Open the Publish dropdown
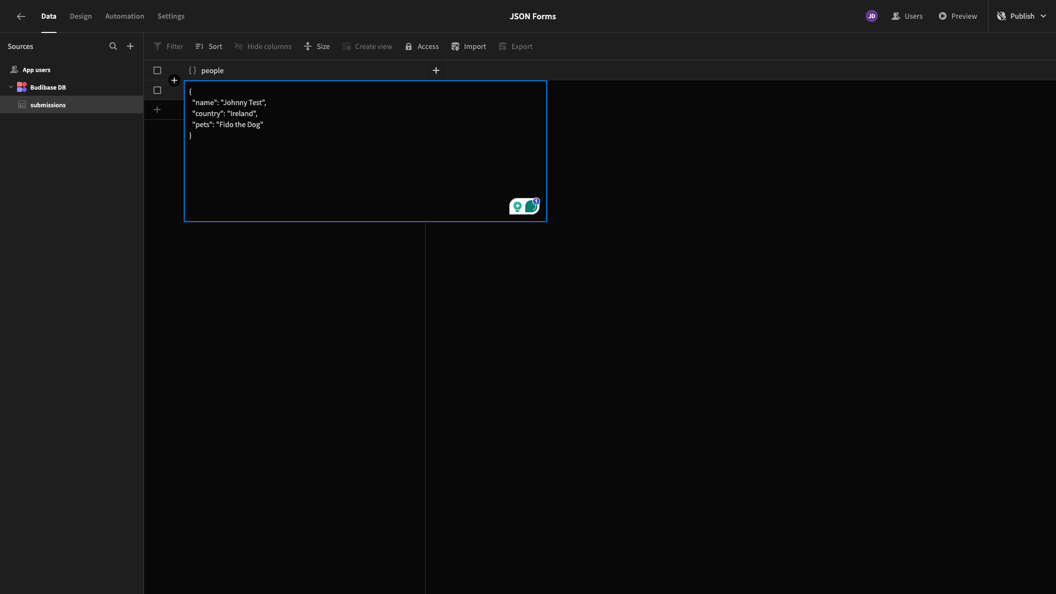Screen dimensions: 1056x594 coord(1021,16)
